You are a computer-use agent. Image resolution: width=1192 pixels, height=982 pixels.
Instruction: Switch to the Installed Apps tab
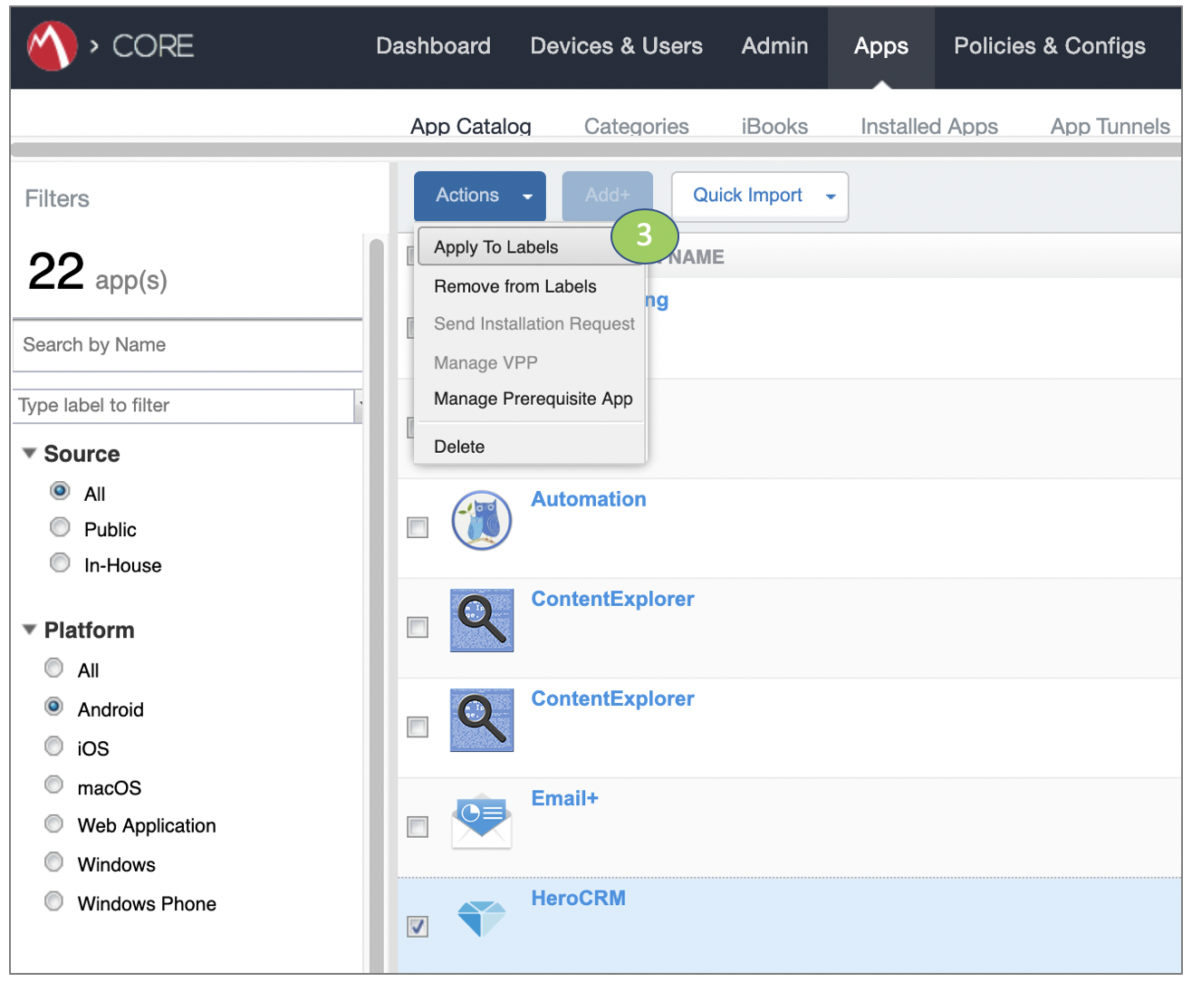(x=928, y=126)
